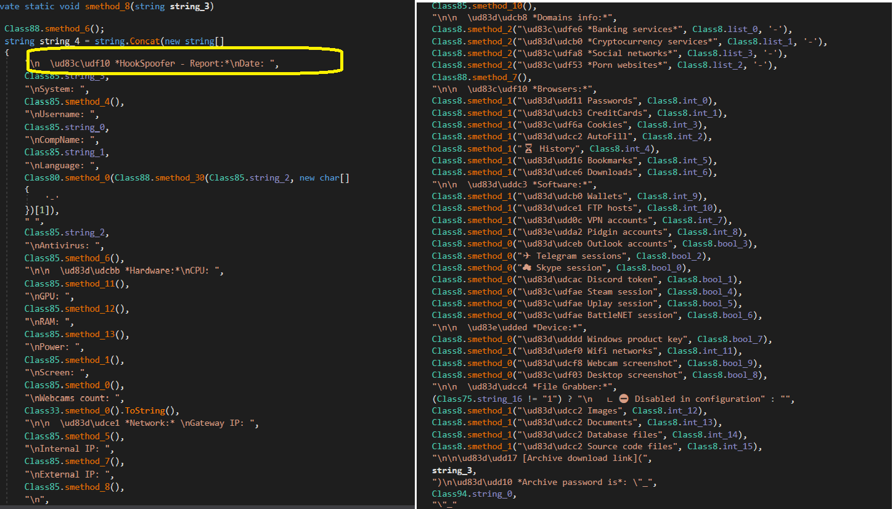This screenshot has height=509, width=895.
Task: Select the Class85.smethod_6() call
Action: (75, 258)
